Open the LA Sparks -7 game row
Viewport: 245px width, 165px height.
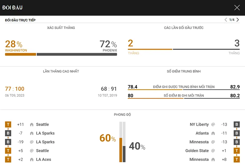click(x=30, y=133)
